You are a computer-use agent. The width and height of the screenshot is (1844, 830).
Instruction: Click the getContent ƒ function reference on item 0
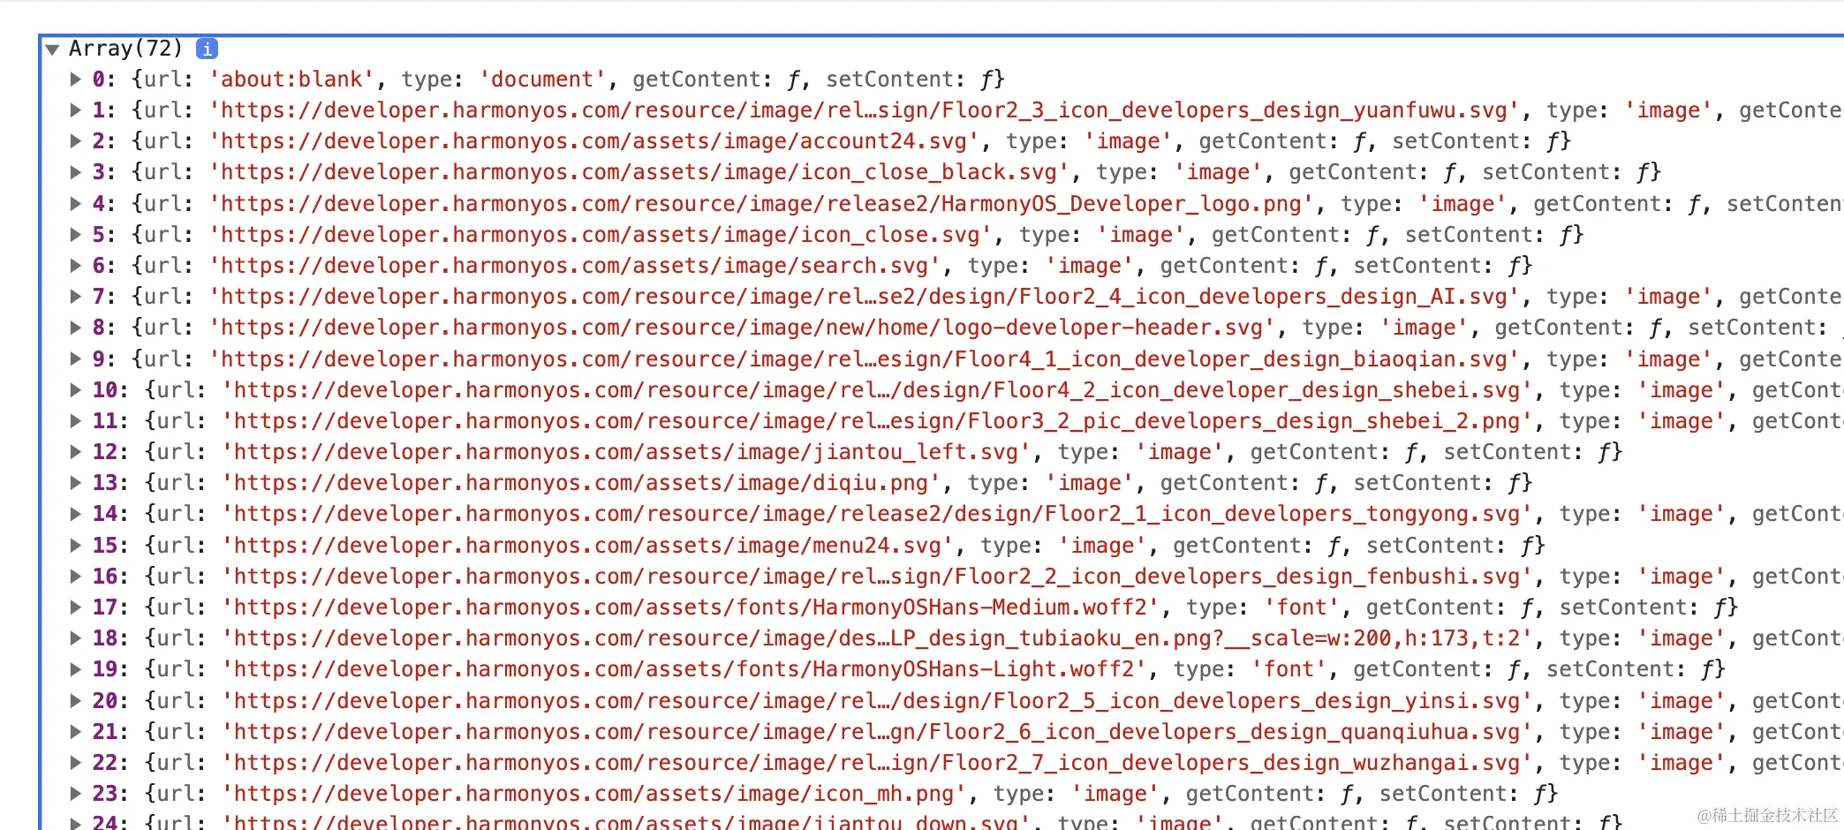pos(793,79)
